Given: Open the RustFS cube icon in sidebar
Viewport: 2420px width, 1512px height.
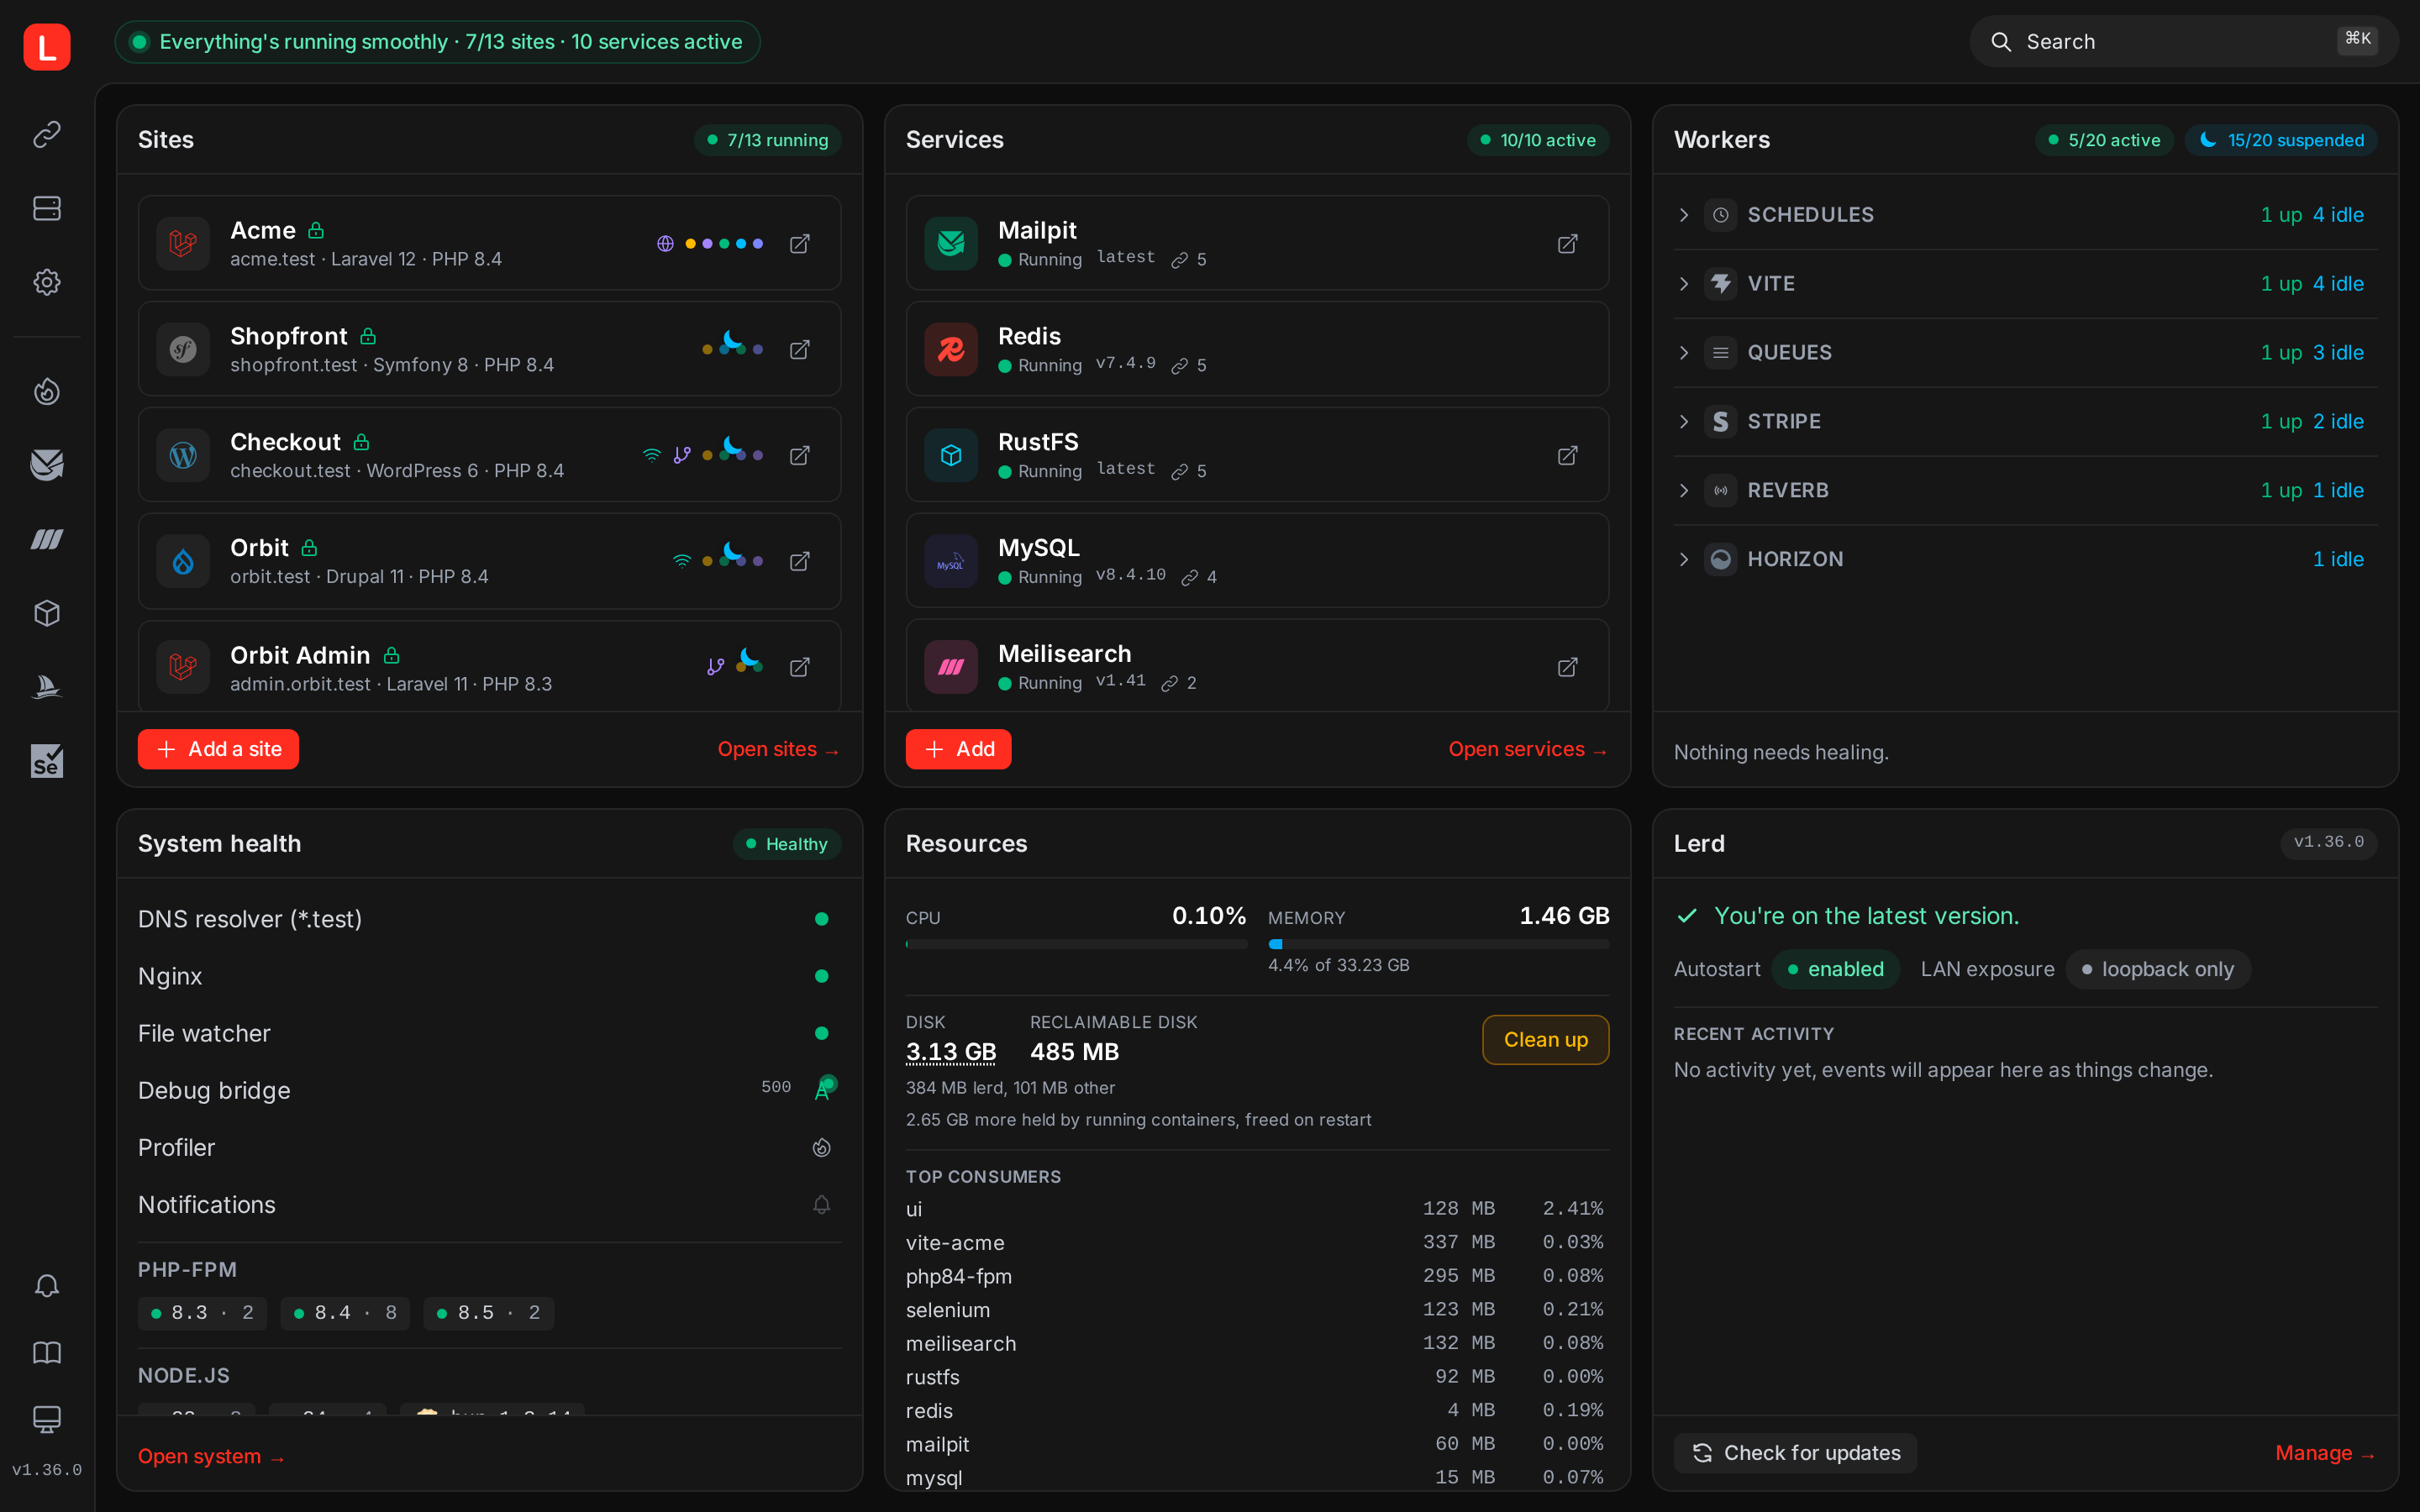Looking at the screenshot, I should pyautogui.click(x=47, y=613).
